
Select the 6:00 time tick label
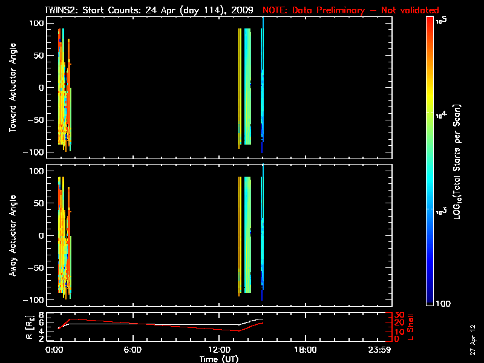coord(132,350)
